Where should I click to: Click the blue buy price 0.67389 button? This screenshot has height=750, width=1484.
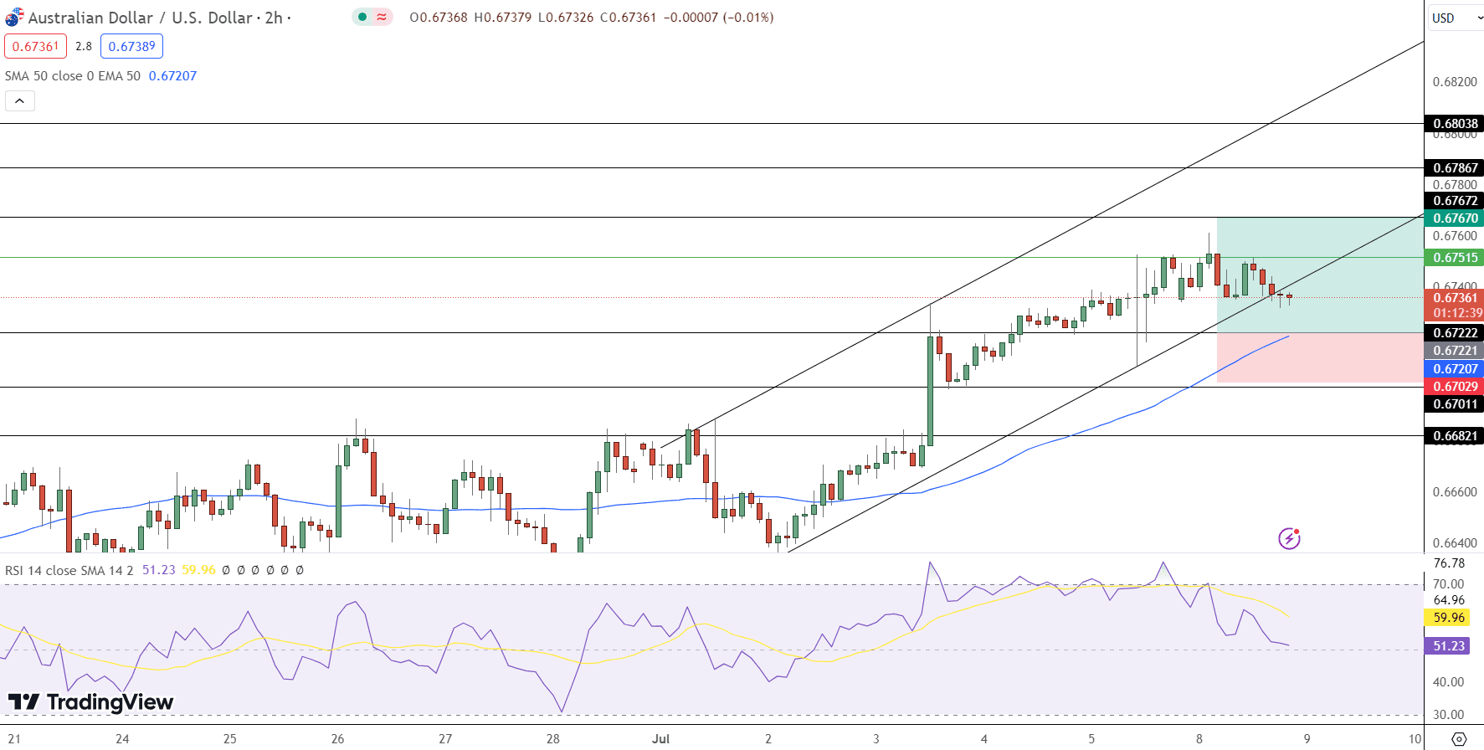pos(131,46)
